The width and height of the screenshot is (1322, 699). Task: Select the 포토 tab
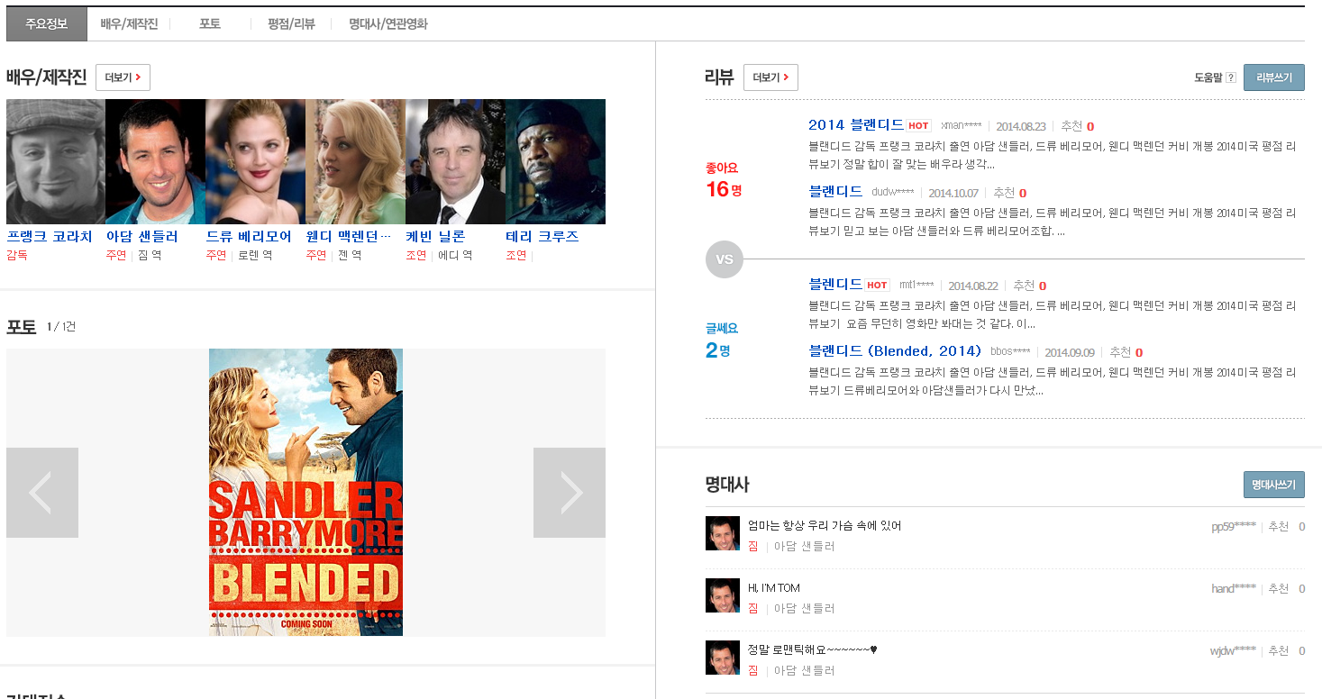click(x=210, y=24)
